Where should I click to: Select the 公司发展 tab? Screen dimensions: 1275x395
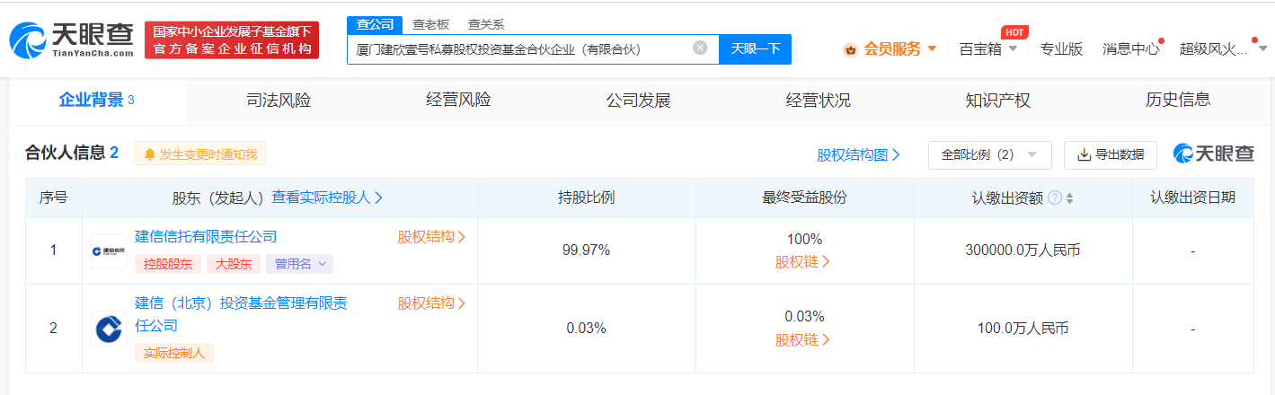click(x=638, y=100)
